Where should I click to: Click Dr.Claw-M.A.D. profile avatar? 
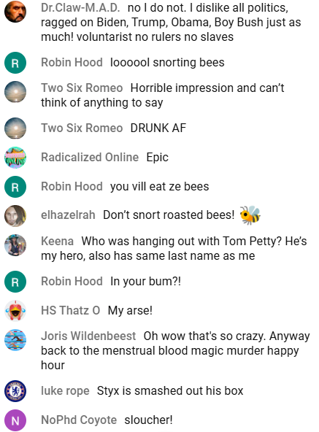(15, 12)
